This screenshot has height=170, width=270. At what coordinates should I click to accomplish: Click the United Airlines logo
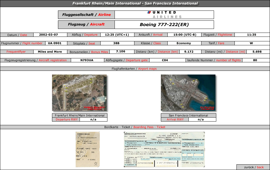pyautogui.click(x=164, y=15)
